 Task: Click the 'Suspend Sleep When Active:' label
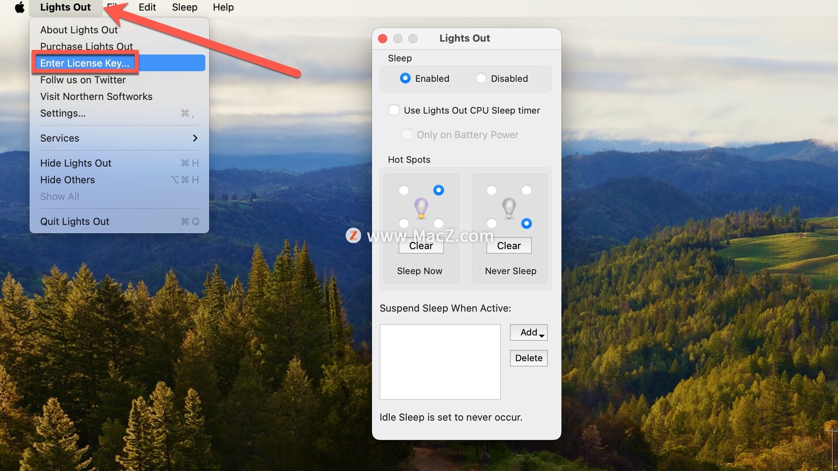pyautogui.click(x=445, y=308)
